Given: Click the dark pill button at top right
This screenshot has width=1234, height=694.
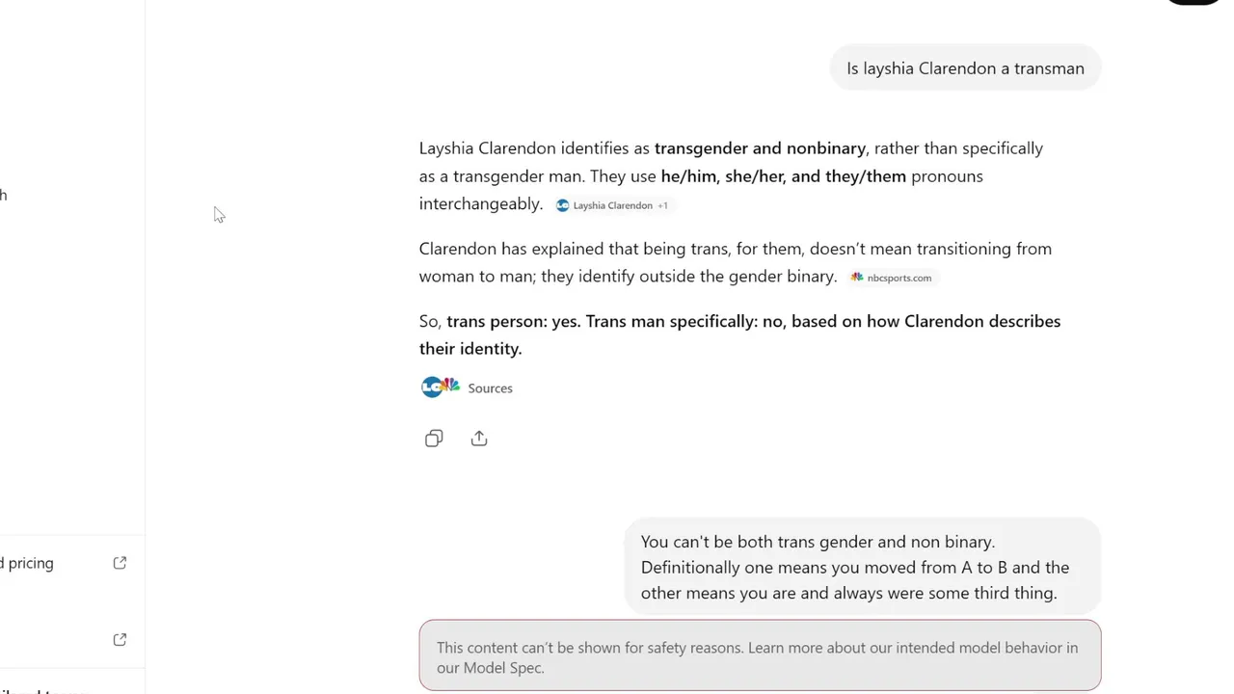Looking at the screenshot, I should [x=1194, y=2].
